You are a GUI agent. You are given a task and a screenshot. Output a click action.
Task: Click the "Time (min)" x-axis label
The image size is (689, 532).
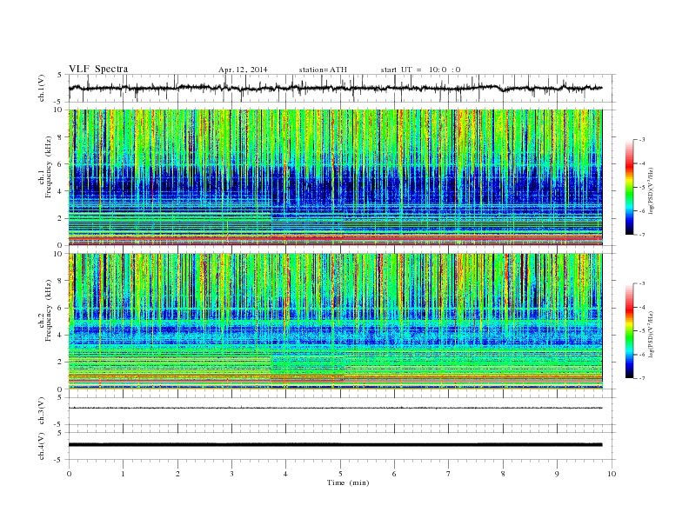point(348,482)
